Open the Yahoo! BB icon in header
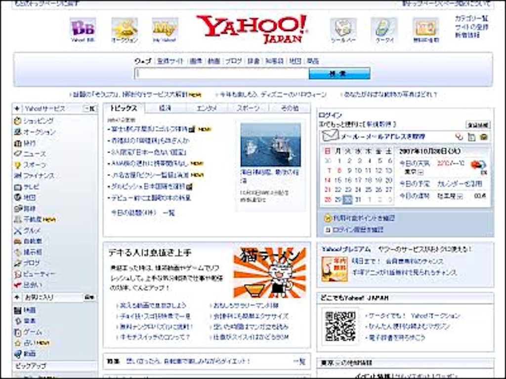Screen dimensions: 506x379 point(83,30)
